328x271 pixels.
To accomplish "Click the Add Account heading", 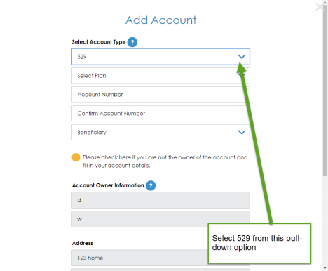I will (x=161, y=20).
